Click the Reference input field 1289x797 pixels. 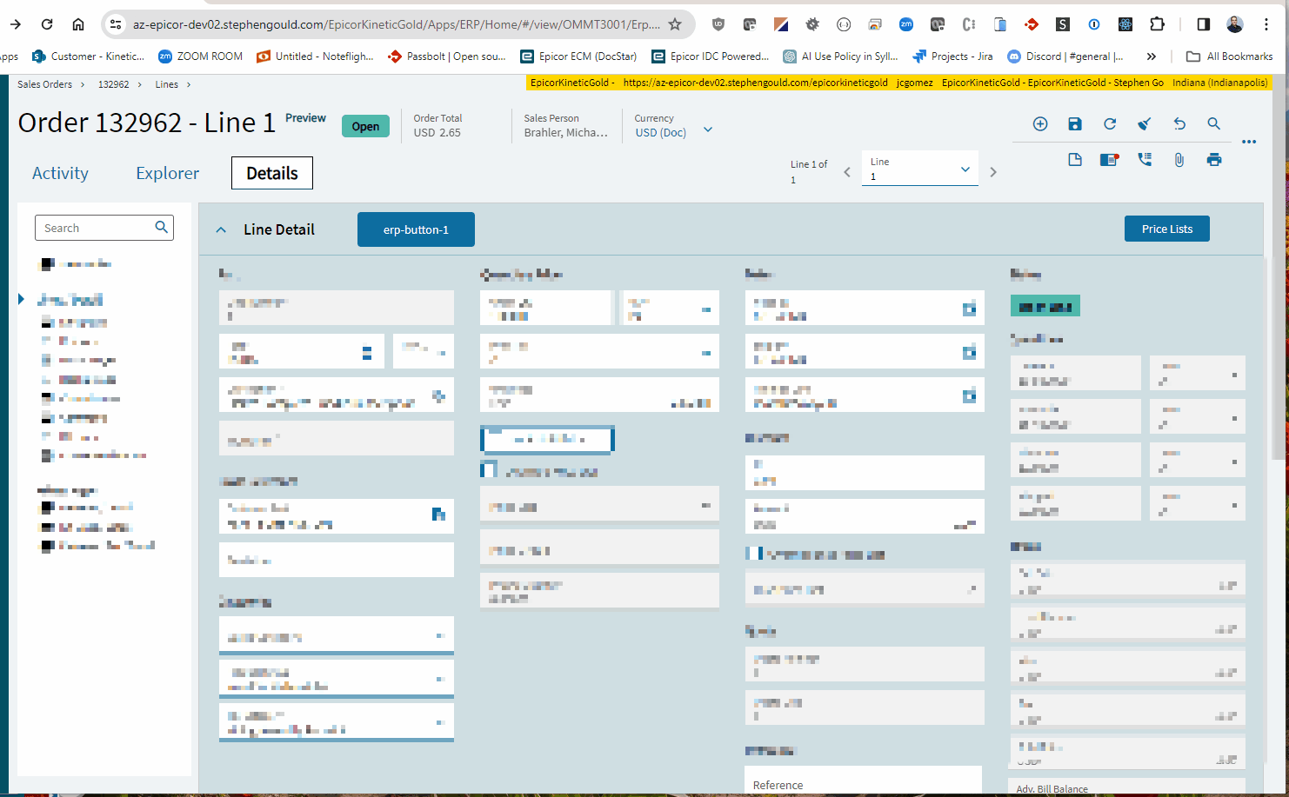[x=863, y=781]
